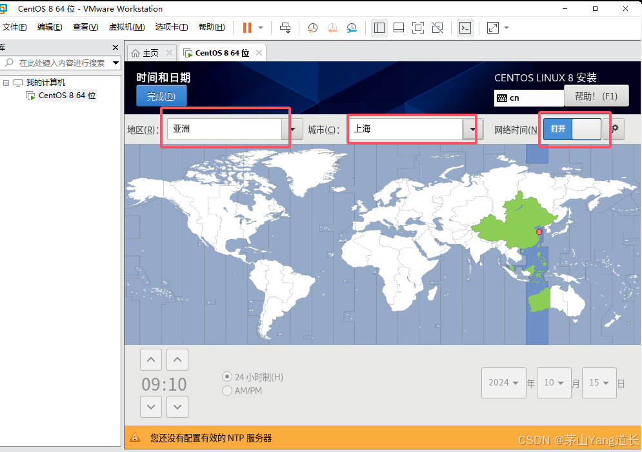Open the 查看(V) menu
The height and width of the screenshot is (452, 642).
point(85,27)
